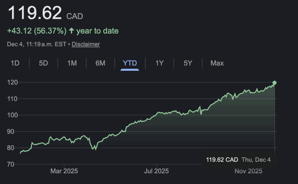Viewport: 298px width, 184px height.
Task: Click the Mar 2025 axis label
Action: tap(64, 171)
